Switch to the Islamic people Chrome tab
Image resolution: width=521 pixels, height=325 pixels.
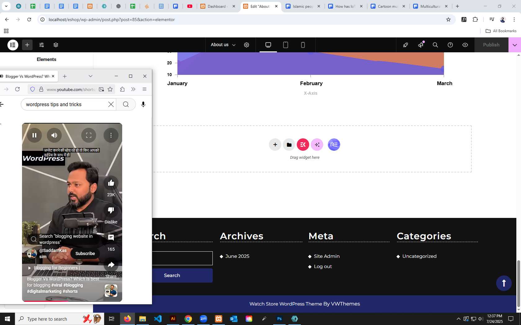tap(303, 6)
